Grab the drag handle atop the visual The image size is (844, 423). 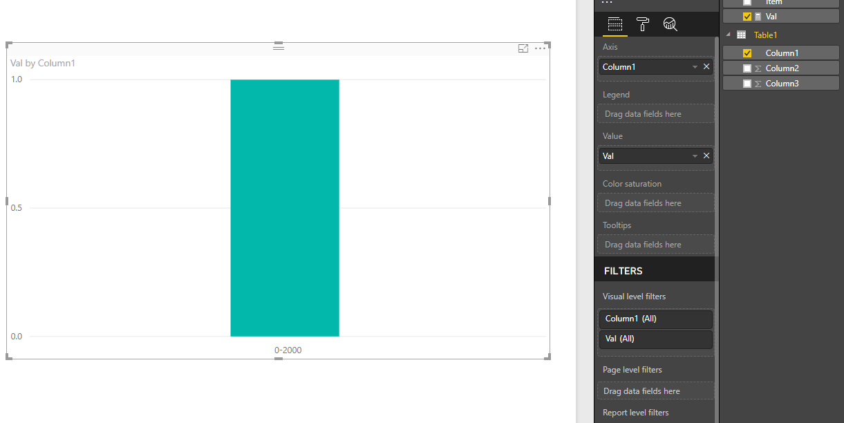[279, 47]
